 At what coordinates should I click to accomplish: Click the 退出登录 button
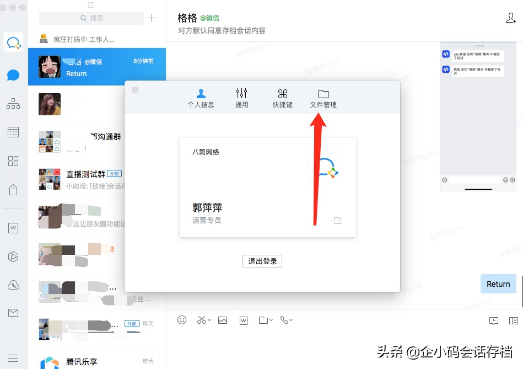[x=262, y=261]
